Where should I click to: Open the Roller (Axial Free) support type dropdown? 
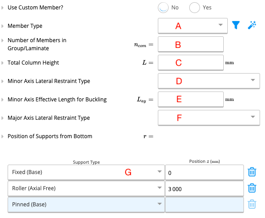point(86,188)
